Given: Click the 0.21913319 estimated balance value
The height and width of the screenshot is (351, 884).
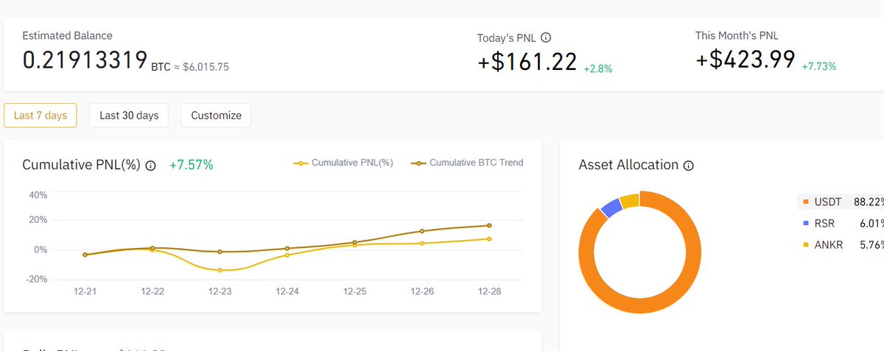Looking at the screenshot, I should pos(85,60).
